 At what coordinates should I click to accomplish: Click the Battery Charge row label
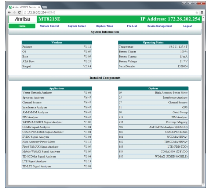(x=127, y=52)
